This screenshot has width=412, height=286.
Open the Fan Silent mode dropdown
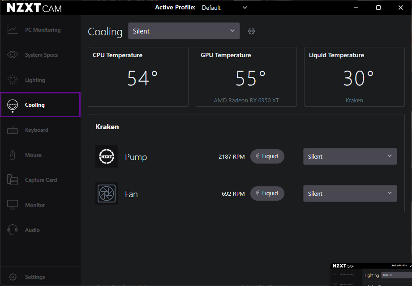[x=350, y=193]
